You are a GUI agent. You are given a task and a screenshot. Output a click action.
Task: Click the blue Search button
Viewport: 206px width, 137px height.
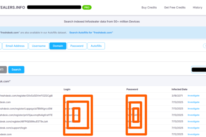[x=16, y=70]
